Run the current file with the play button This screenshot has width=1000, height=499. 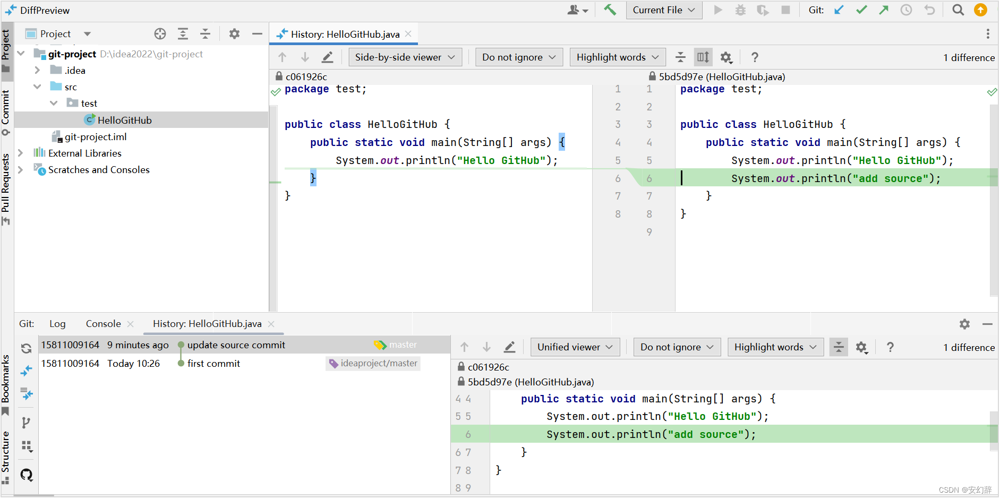pyautogui.click(x=718, y=10)
